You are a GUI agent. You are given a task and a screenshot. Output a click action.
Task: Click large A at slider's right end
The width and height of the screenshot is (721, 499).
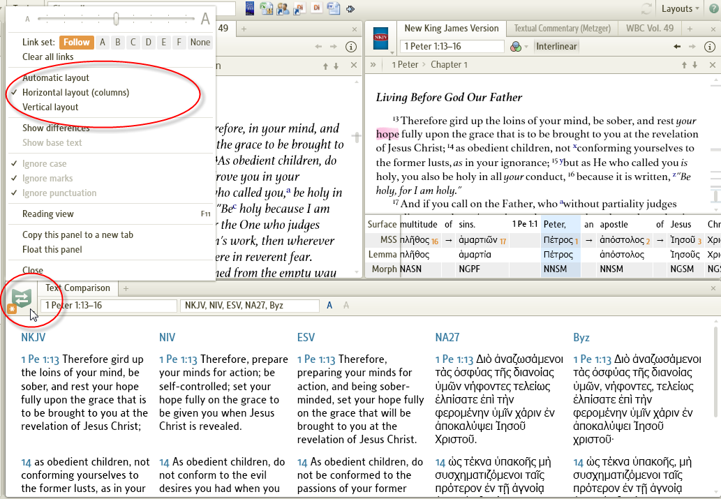(x=205, y=19)
